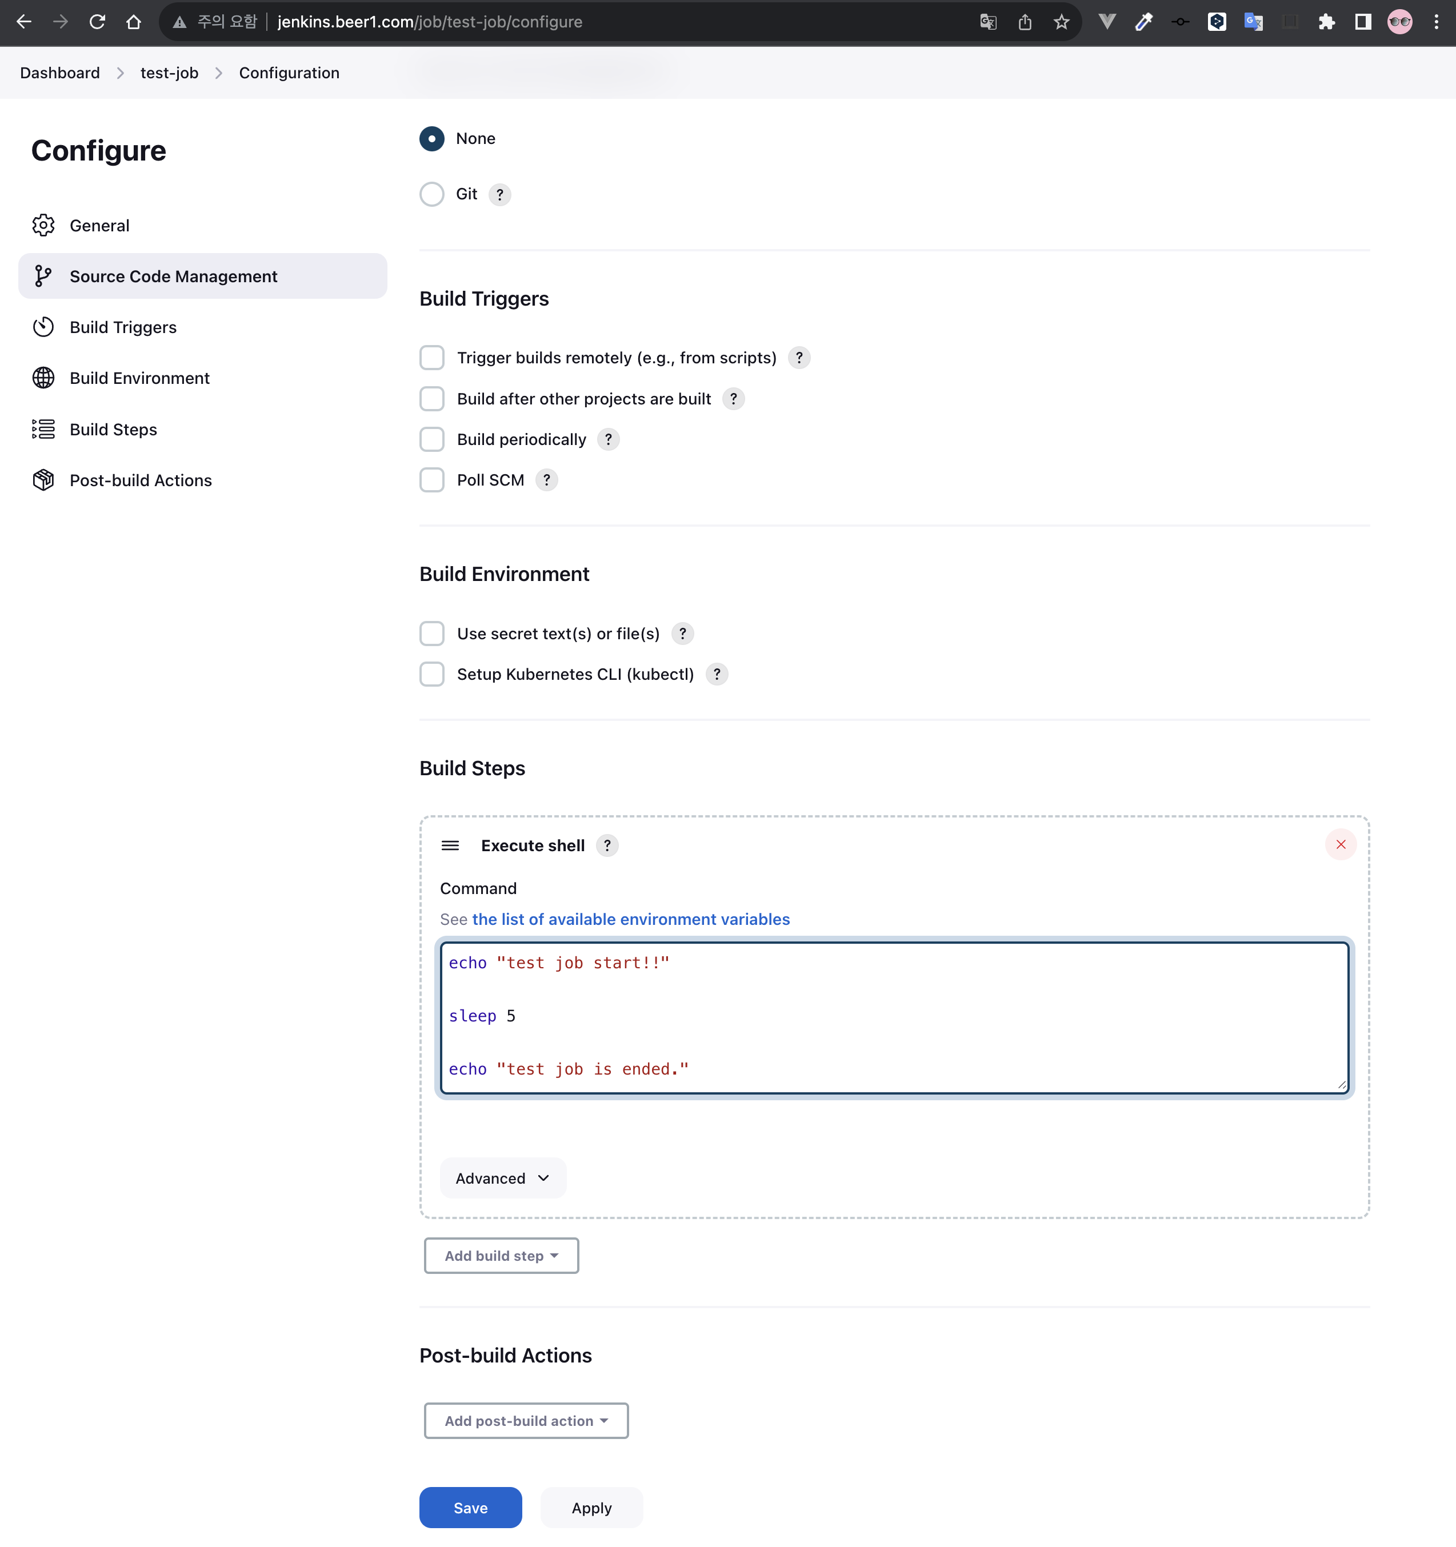Click the Git help question mark icon
This screenshot has height=1547, width=1456.
coord(499,195)
